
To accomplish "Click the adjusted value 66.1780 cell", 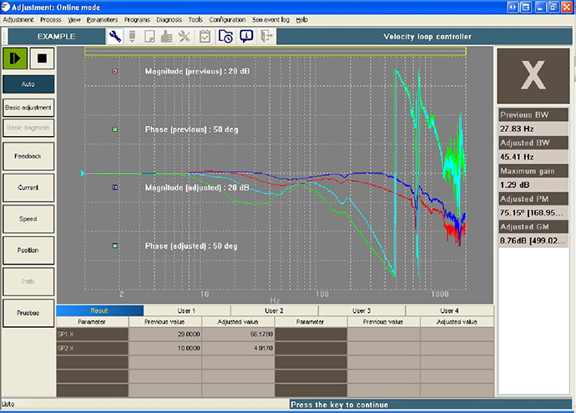I will [x=238, y=334].
